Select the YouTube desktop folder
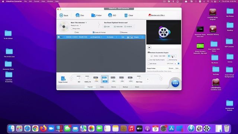The width and height of the screenshot is (238, 134). coord(216,71)
